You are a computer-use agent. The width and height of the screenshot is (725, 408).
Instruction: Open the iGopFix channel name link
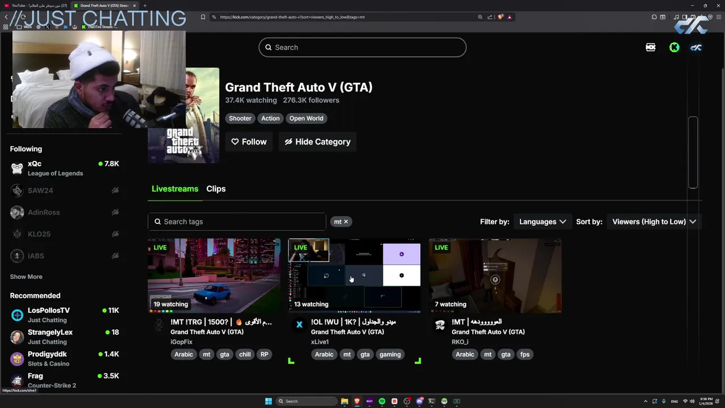181,342
